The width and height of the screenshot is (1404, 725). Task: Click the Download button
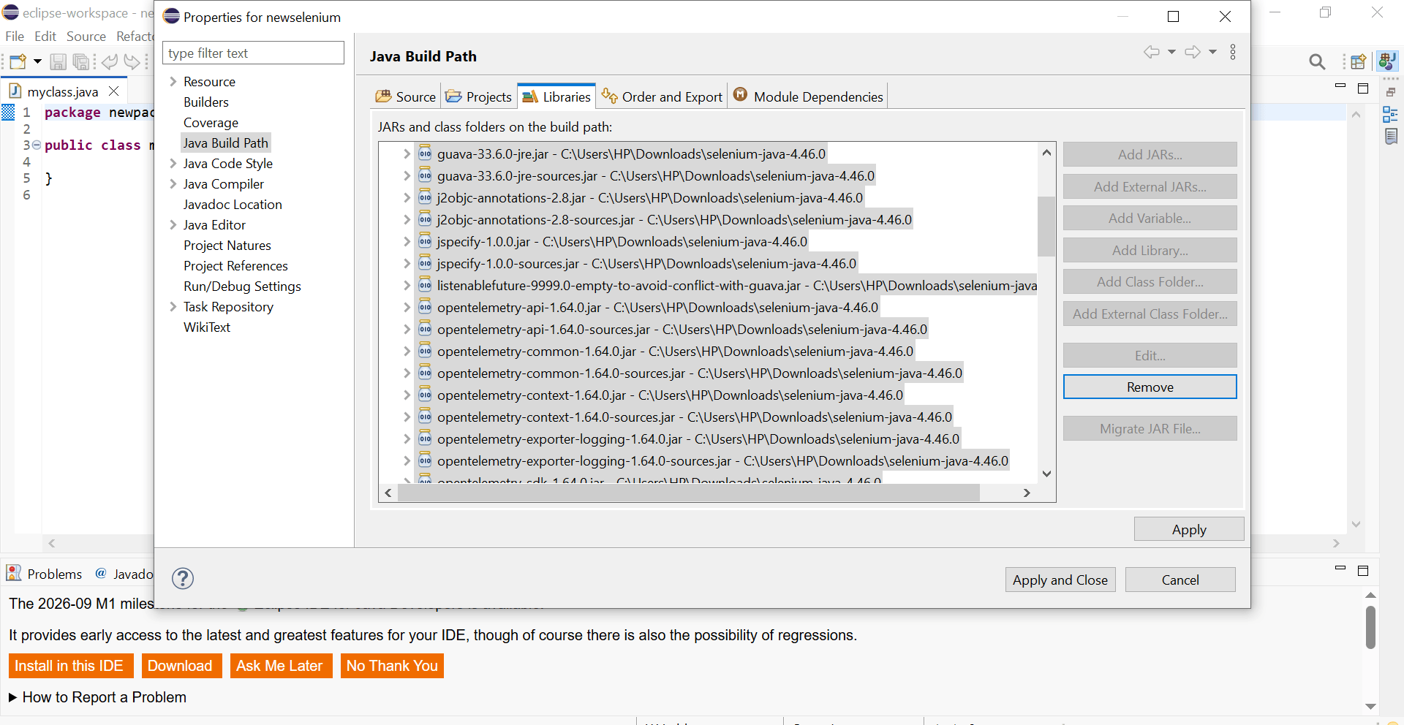[181, 666]
